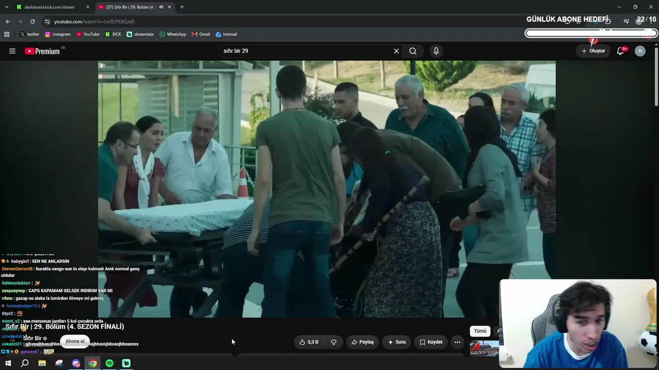Switch to dashboard.kick.com/stream tab
Screen dimensions: 659x370
click(49, 7)
